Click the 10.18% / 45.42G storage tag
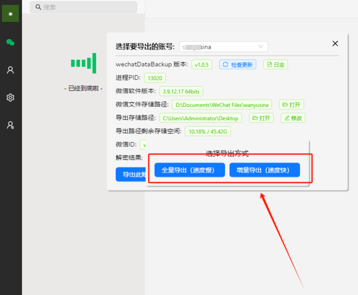358x295 pixels. pos(208,131)
